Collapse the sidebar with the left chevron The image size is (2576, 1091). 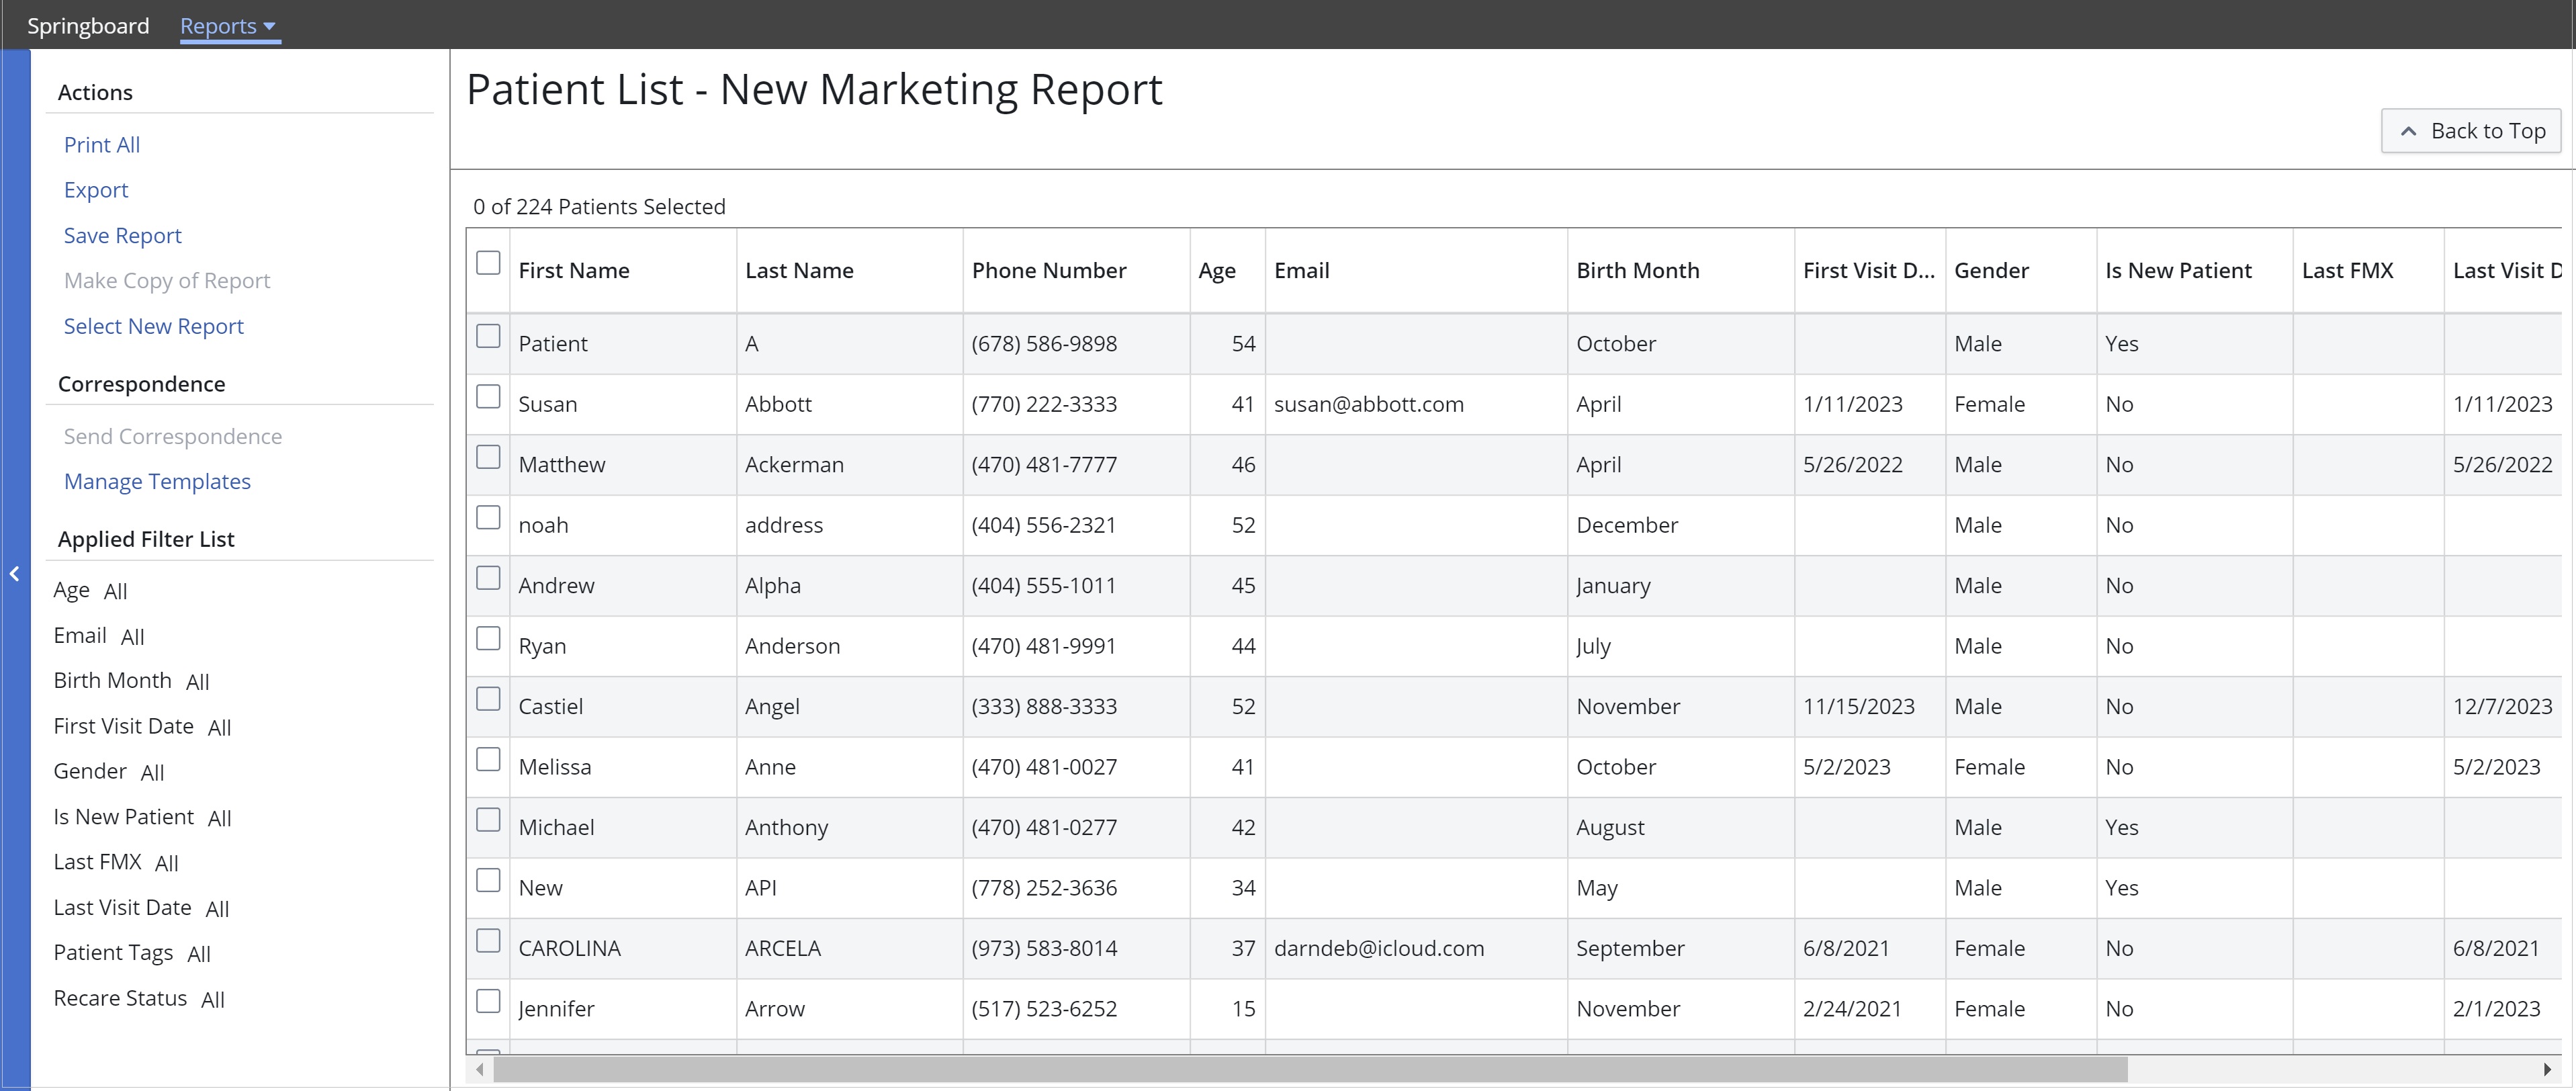(15, 574)
